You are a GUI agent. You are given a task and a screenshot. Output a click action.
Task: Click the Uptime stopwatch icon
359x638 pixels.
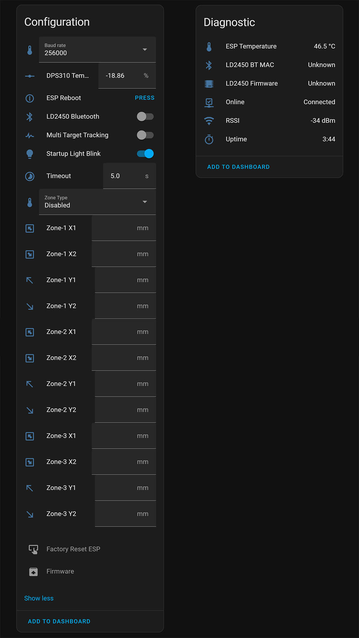(x=209, y=139)
